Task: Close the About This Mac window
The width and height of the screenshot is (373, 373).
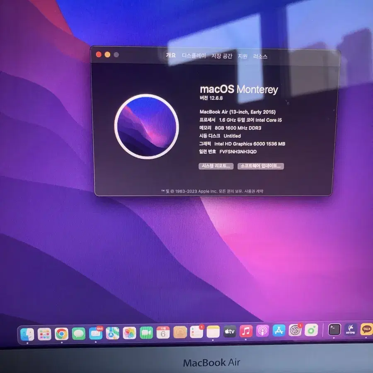Action: [x=99, y=54]
